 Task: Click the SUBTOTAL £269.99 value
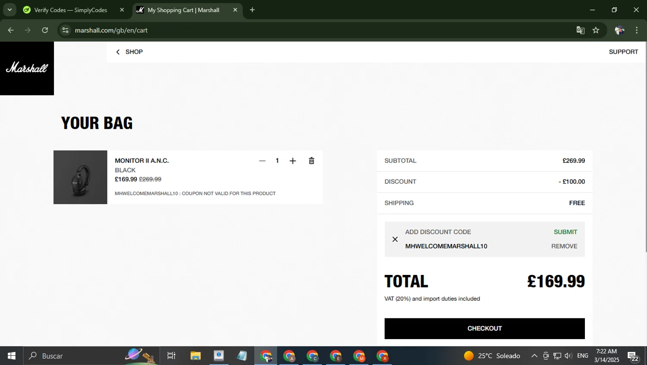click(574, 161)
